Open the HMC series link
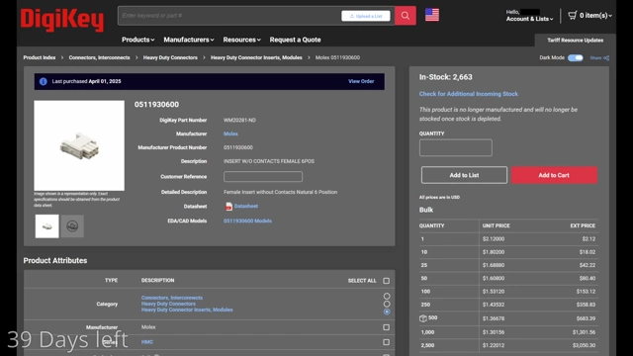 (x=147, y=342)
